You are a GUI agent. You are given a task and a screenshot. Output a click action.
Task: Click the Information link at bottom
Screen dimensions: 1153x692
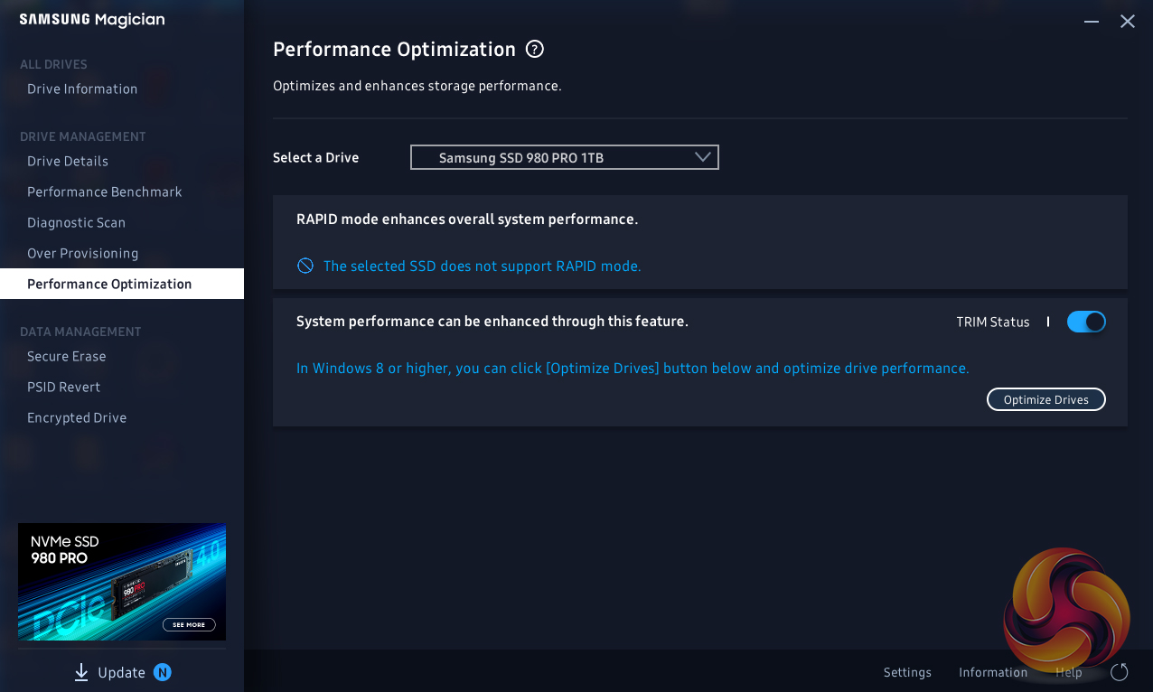(x=993, y=672)
